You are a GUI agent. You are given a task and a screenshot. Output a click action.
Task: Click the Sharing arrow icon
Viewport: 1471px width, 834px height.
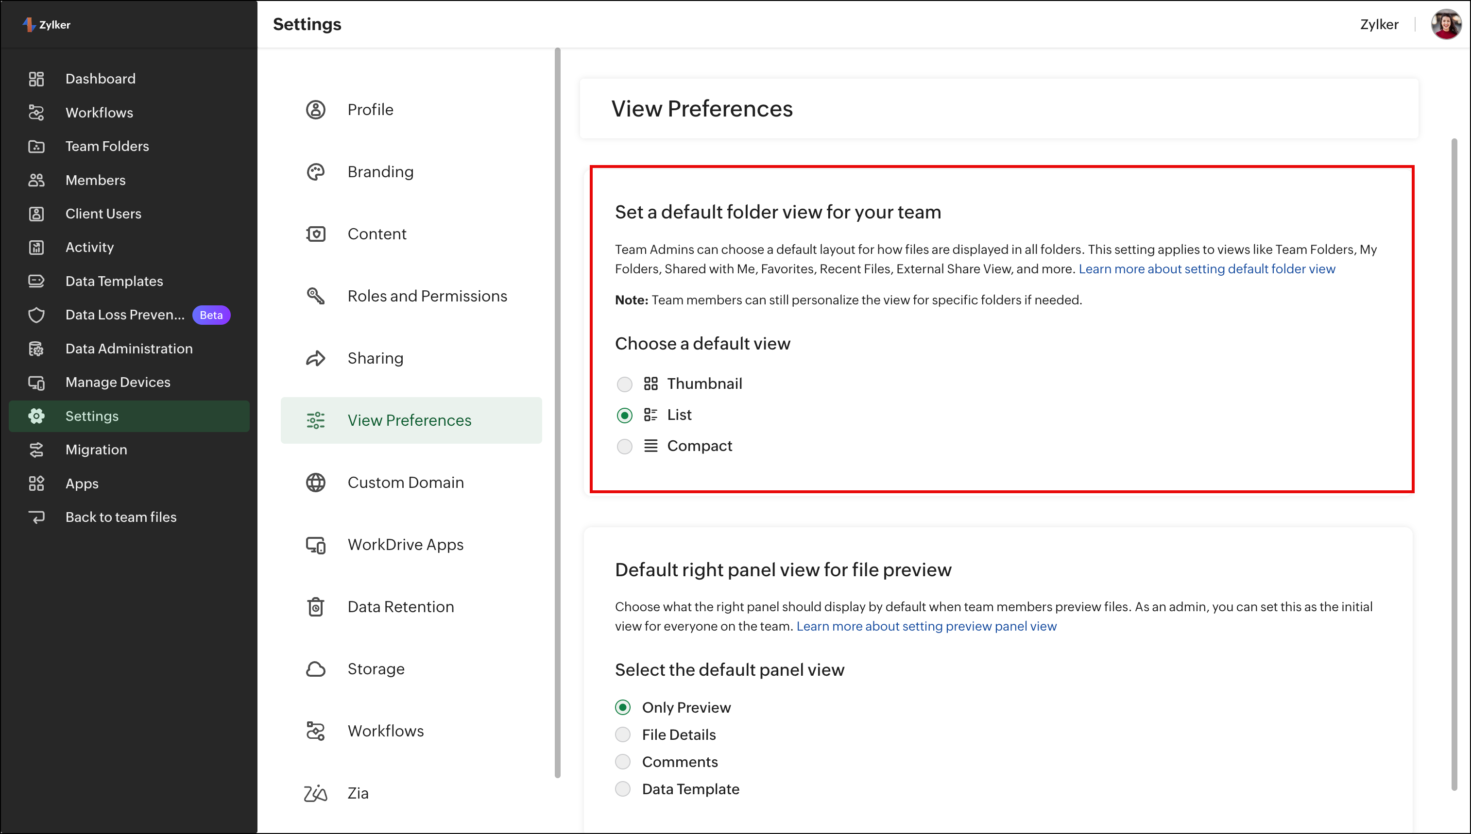click(315, 358)
